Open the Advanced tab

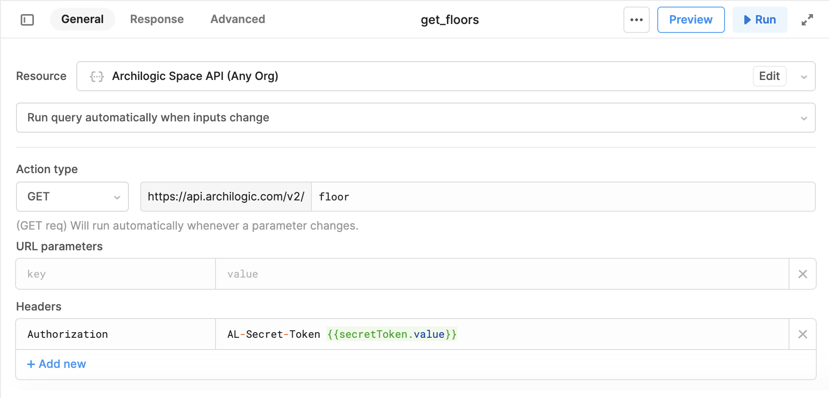tap(238, 19)
